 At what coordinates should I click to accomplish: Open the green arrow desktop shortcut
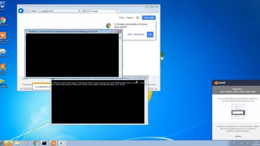(2, 83)
